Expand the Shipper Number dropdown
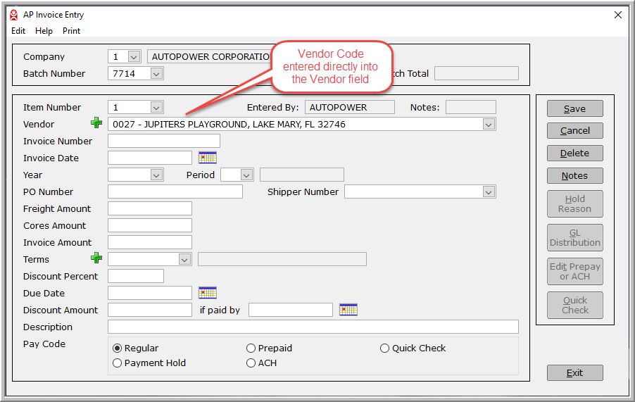The image size is (635, 402). [489, 192]
